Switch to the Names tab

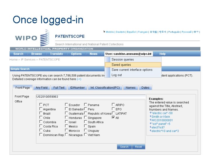point(131,88)
